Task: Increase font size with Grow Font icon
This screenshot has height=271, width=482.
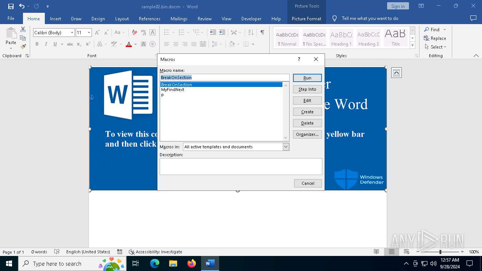Action: 97,32
